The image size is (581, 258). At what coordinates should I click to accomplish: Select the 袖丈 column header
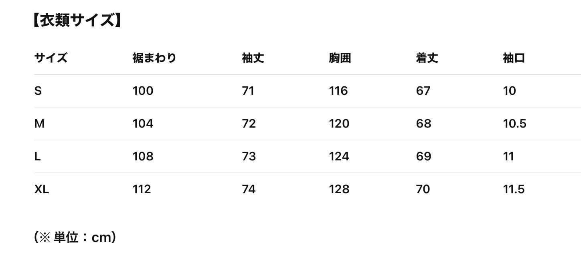coord(253,58)
